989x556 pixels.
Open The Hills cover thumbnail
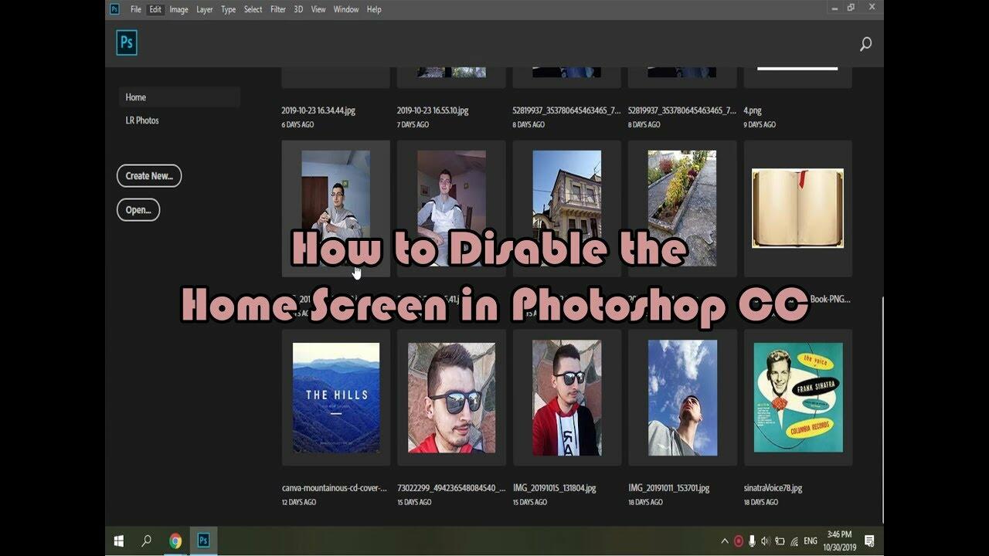[x=335, y=397]
